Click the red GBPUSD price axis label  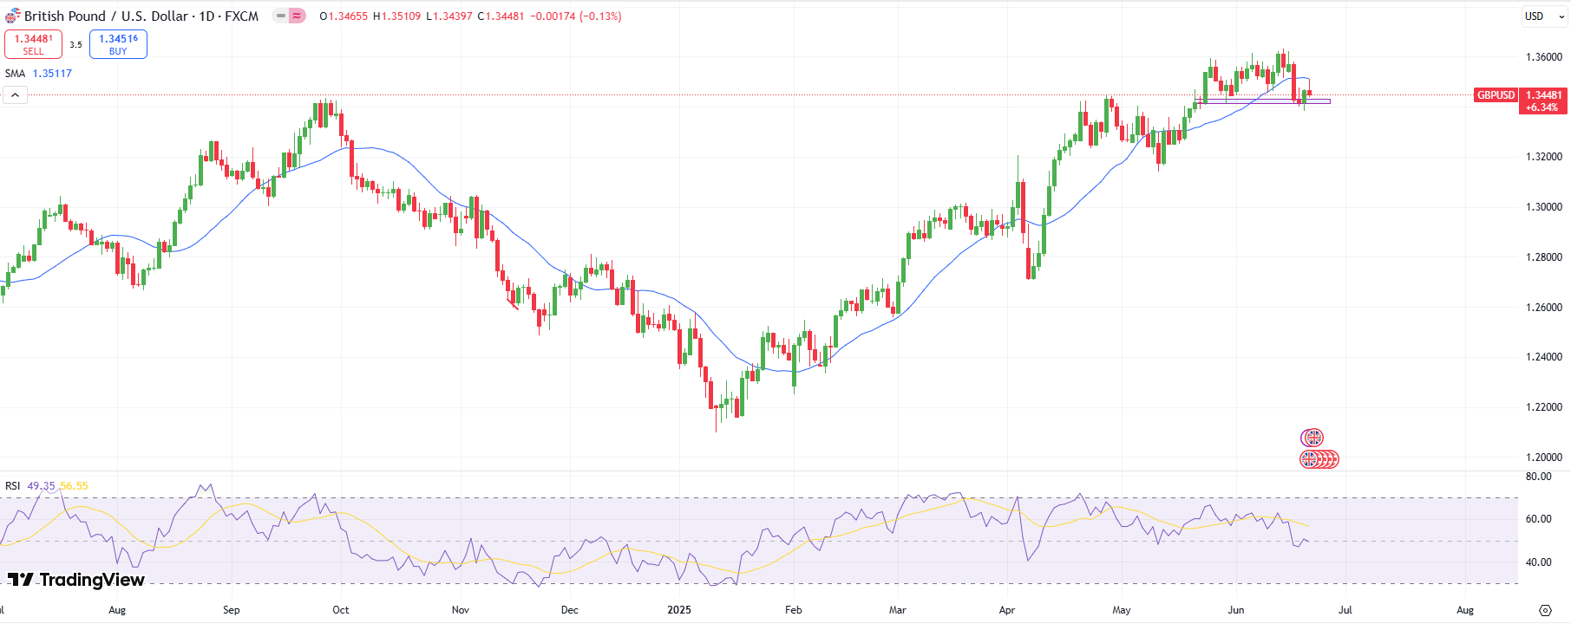pyautogui.click(x=1496, y=95)
